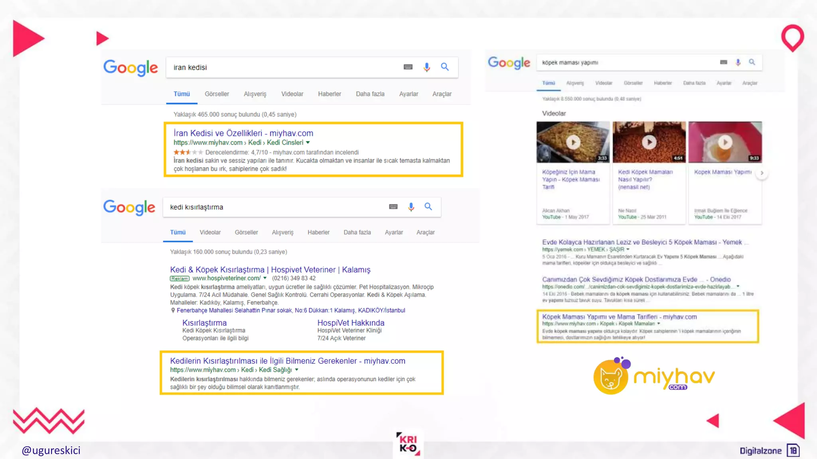Show next videos with the carousel arrow
The height and width of the screenshot is (459, 817).
[762, 173]
